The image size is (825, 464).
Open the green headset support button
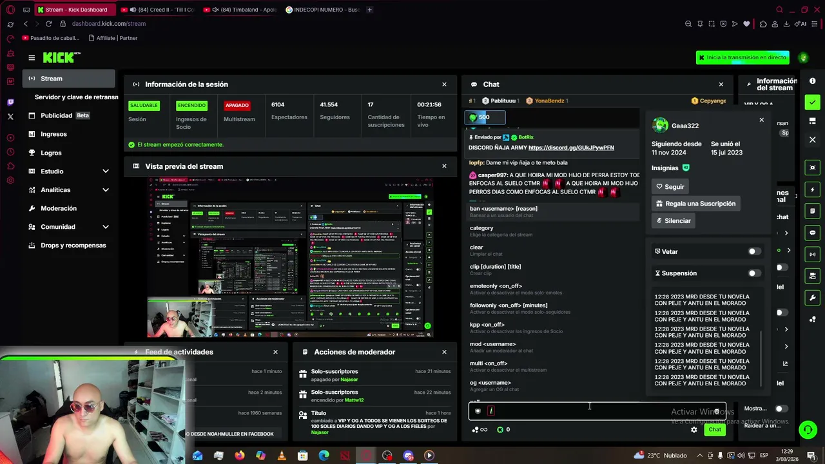(808, 430)
